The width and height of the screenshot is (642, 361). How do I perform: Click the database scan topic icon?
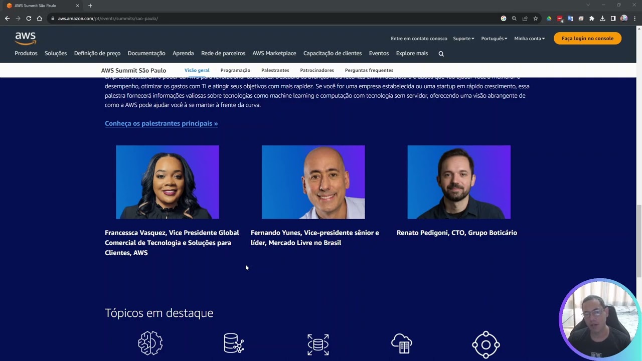point(318,344)
